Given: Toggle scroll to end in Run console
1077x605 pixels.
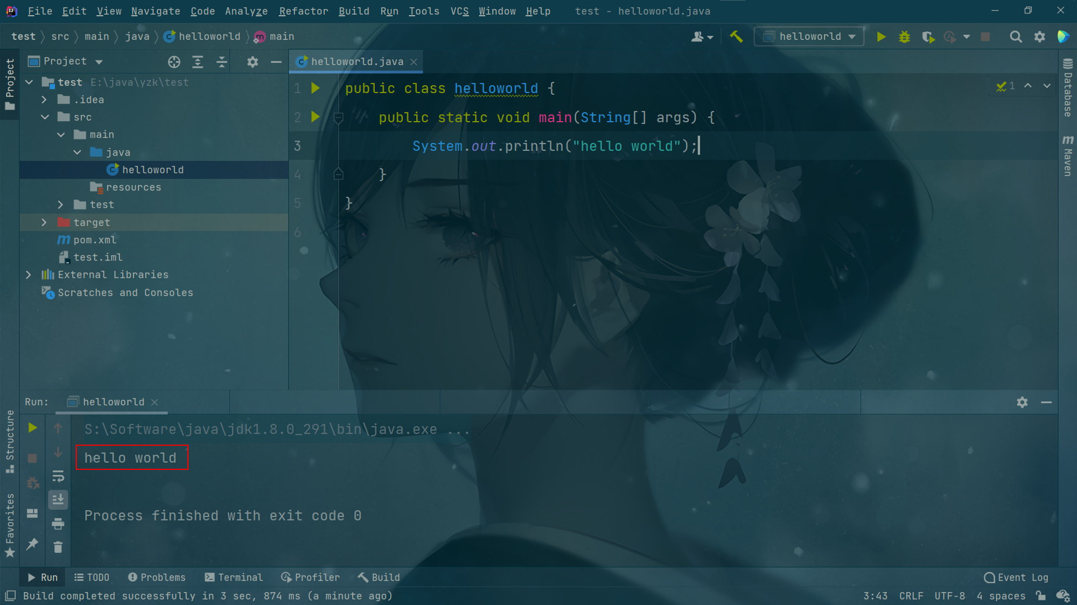Looking at the screenshot, I should [58, 500].
